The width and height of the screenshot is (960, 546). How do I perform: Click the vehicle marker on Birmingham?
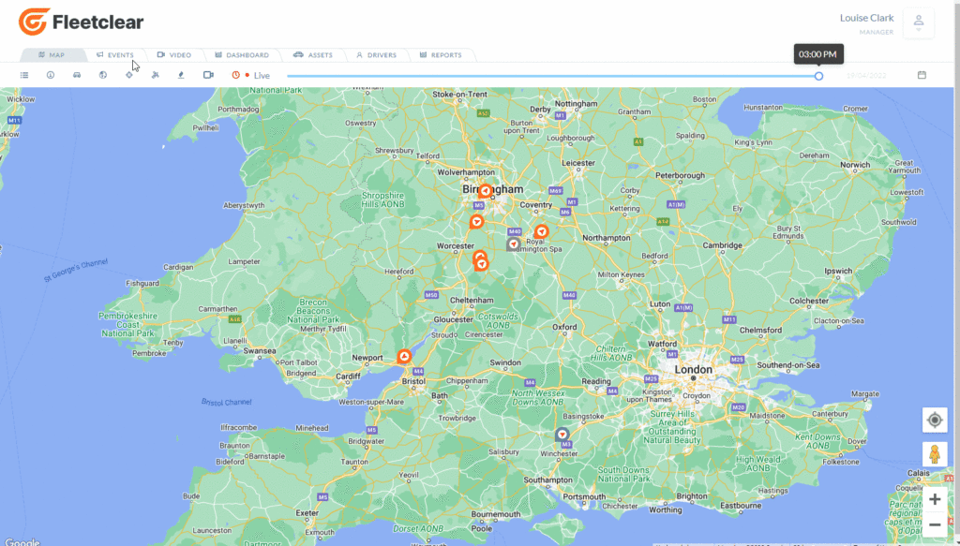pyautogui.click(x=486, y=191)
